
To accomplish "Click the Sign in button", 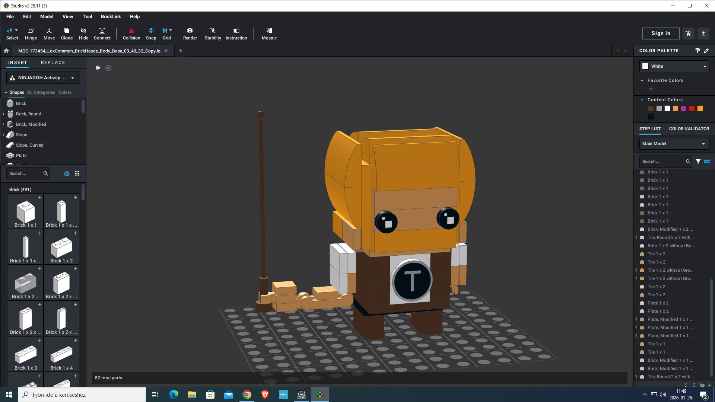I will (661, 33).
